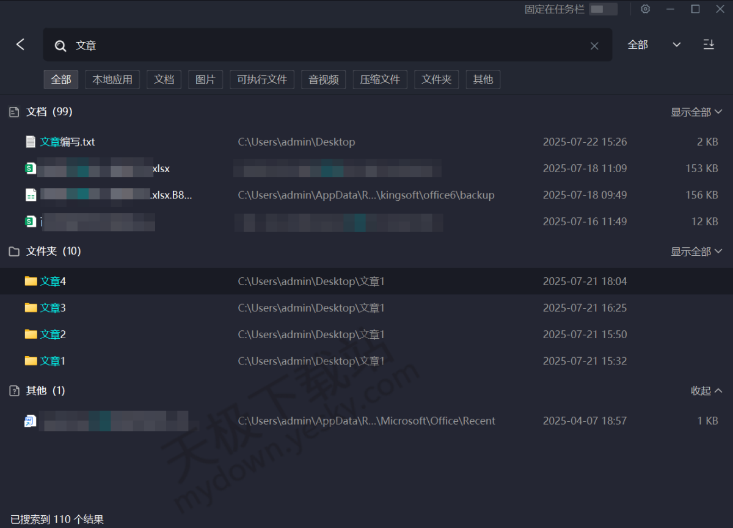Open the 文章2 folder result
The image size is (733, 528).
click(53, 335)
